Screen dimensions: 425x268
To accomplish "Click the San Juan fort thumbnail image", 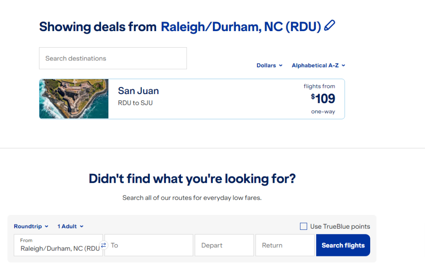I will (x=73, y=99).
